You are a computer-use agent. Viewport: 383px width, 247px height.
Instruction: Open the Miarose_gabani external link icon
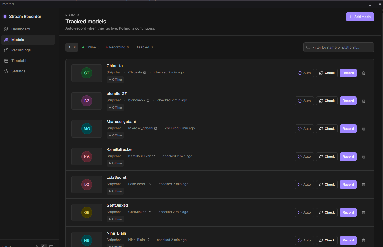156,128
